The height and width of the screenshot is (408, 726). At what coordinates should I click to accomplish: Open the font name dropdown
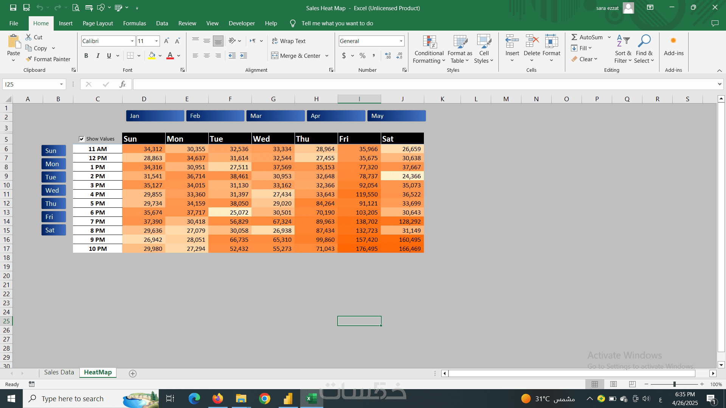point(132,41)
